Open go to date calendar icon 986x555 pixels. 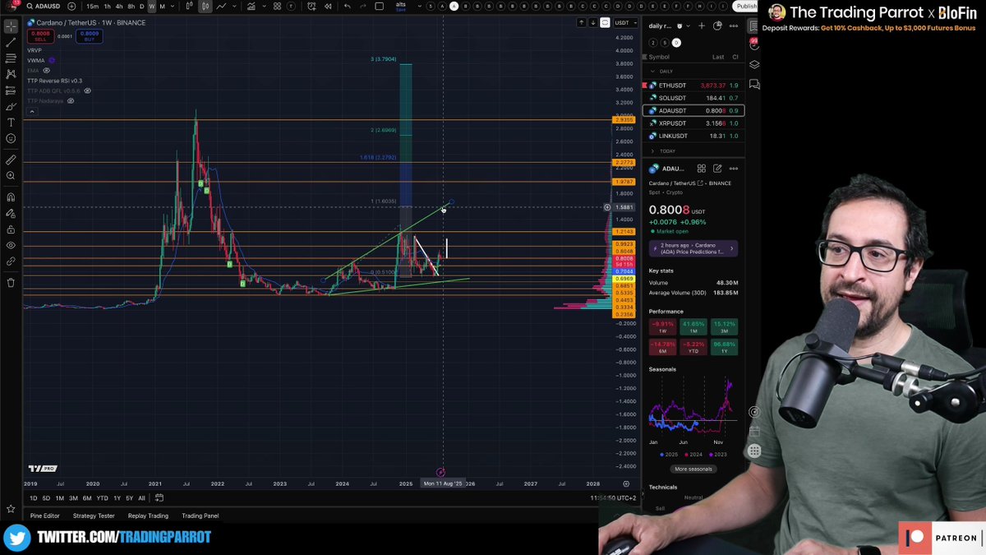tap(159, 497)
